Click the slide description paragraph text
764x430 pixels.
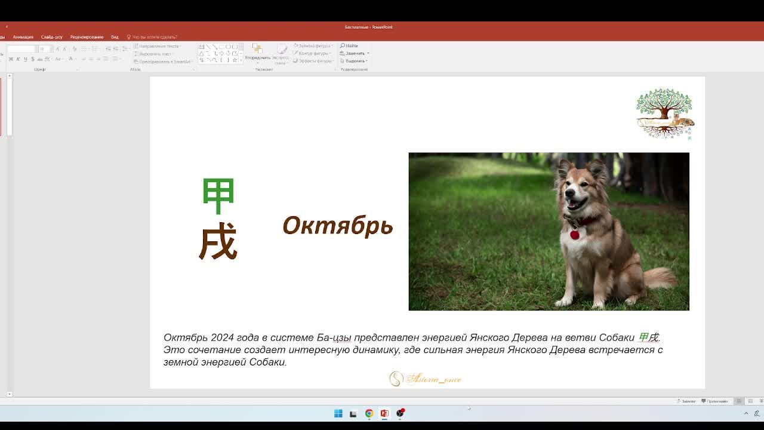(413, 350)
